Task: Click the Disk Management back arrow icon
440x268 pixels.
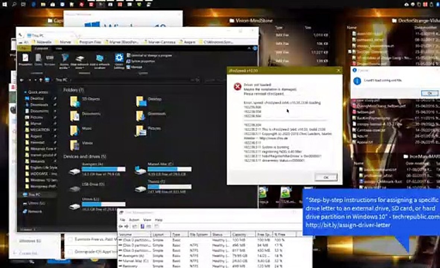Action: click(121, 226)
